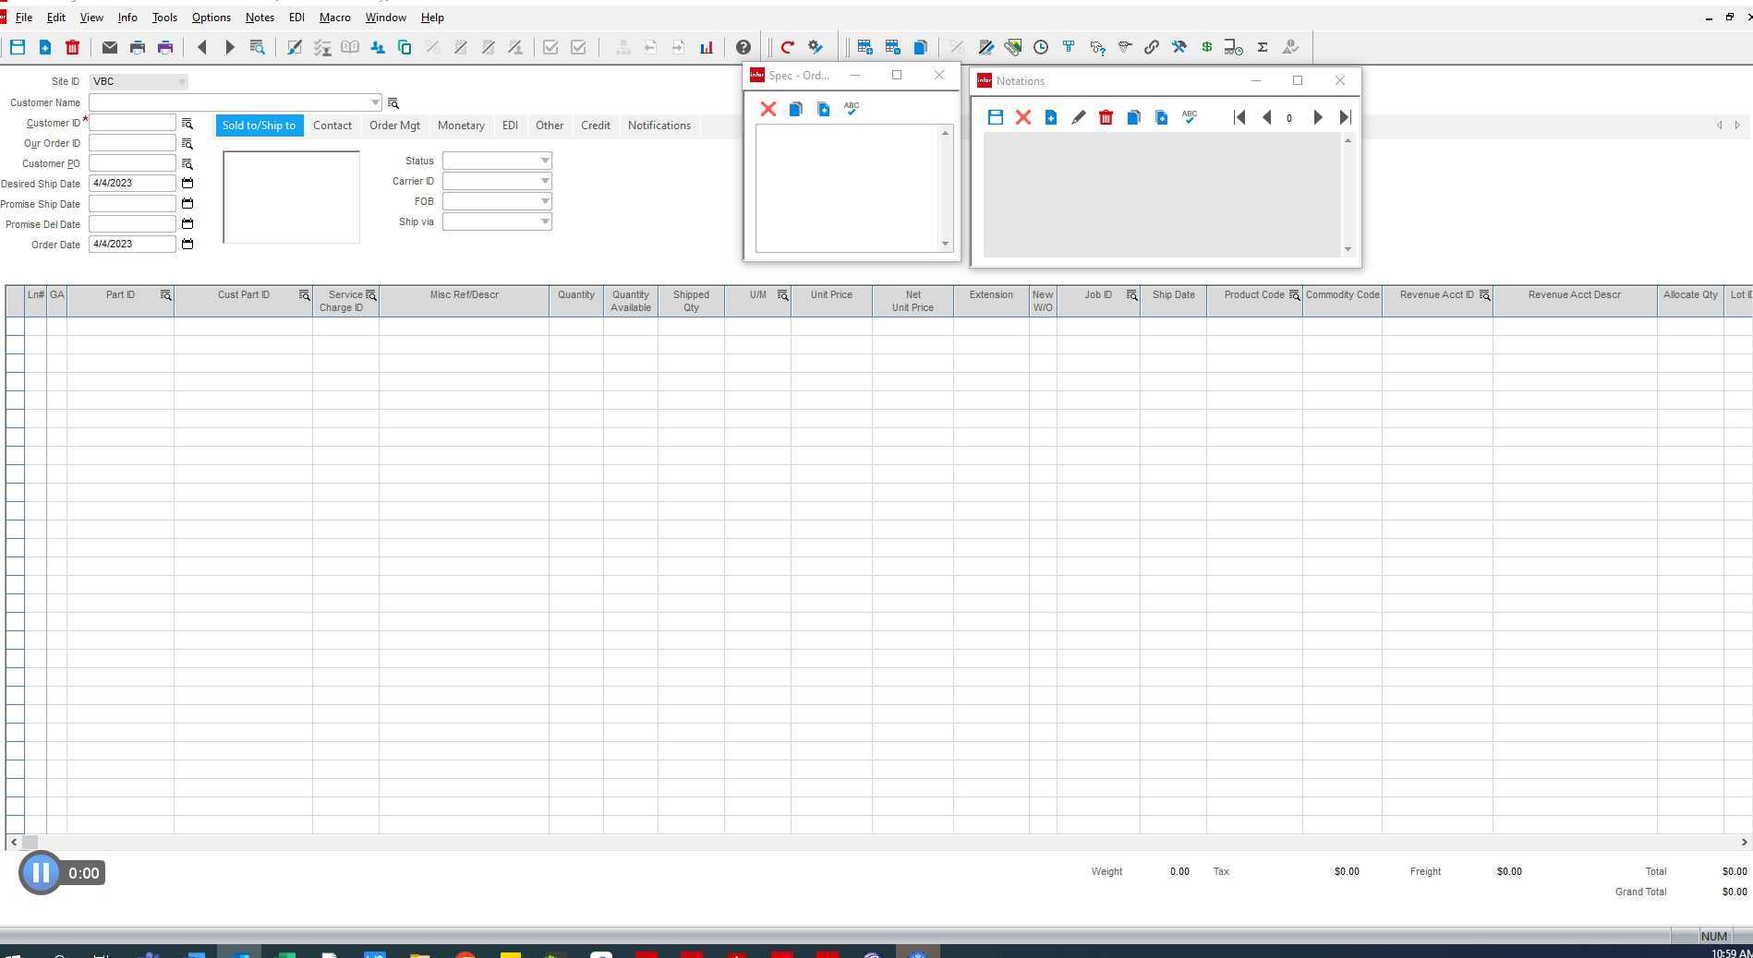Open the File menu
Viewport: 1753px width, 958px height.
pos(24,18)
